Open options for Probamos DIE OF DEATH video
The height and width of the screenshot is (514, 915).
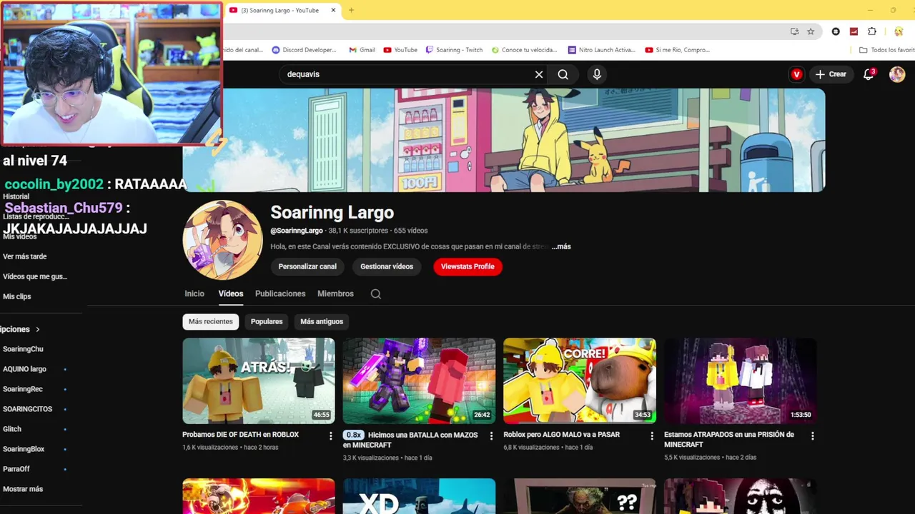tap(330, 435)
